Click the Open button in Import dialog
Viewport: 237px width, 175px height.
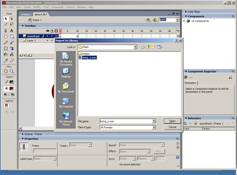point(173,121)
